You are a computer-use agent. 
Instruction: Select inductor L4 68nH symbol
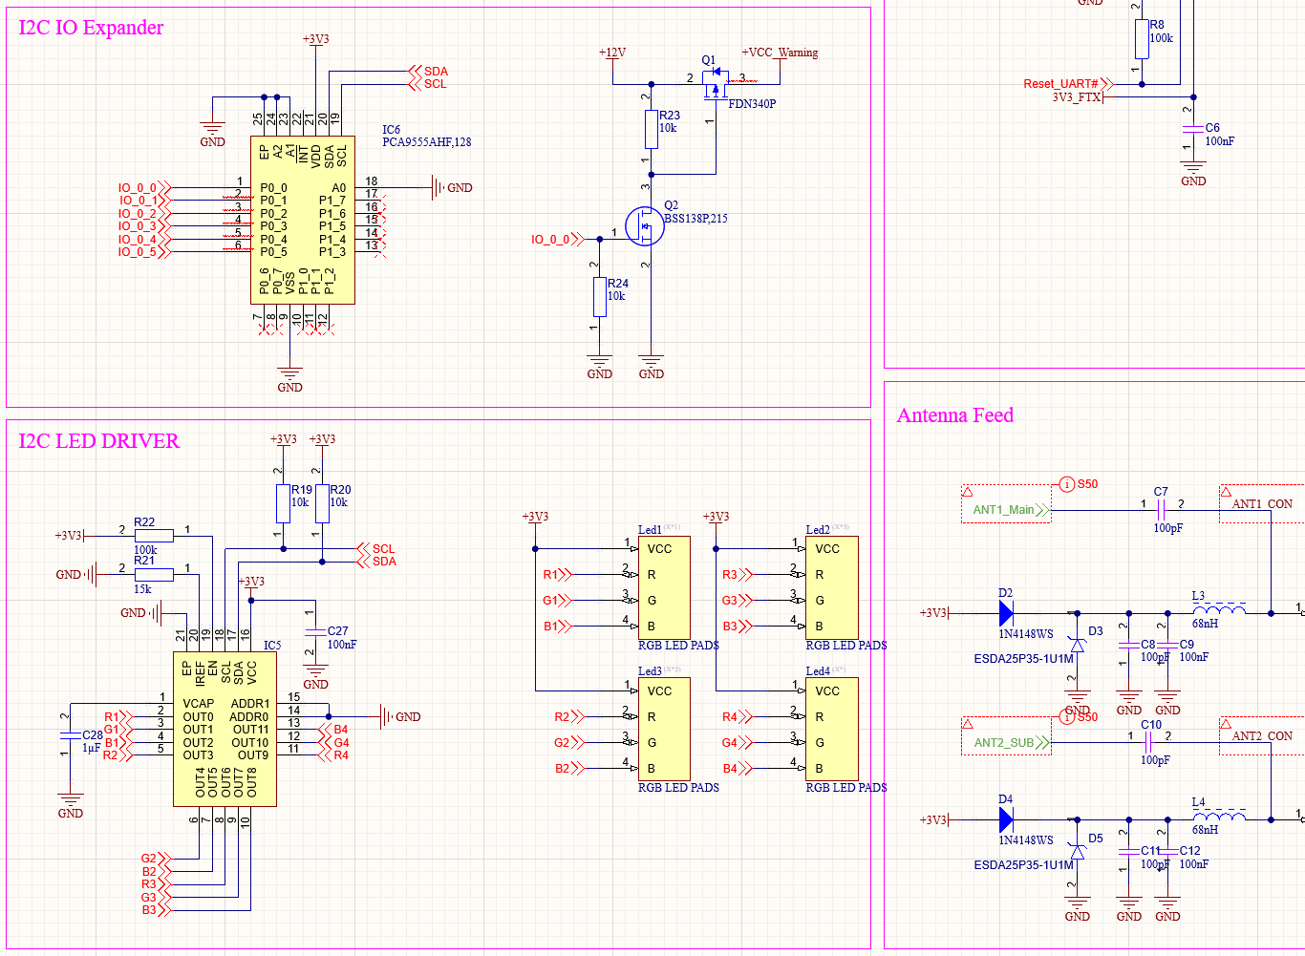pyautogui.click(x=1219, y=815)
